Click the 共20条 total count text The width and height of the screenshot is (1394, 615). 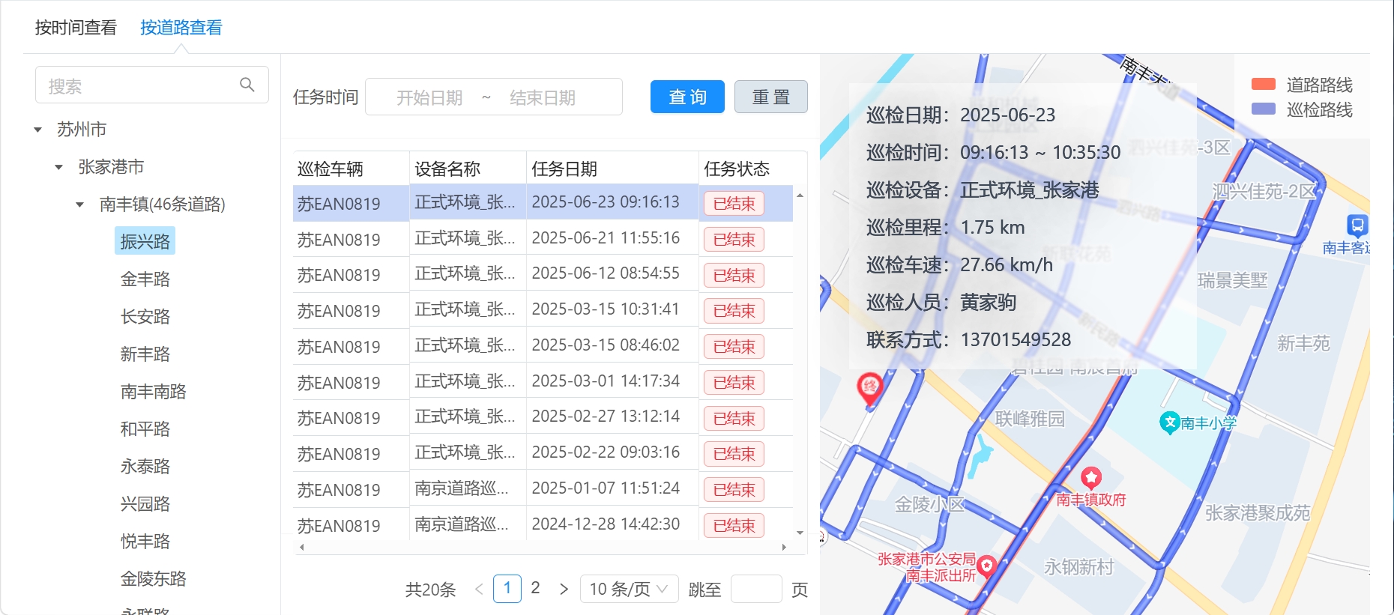tap(430, 590)
